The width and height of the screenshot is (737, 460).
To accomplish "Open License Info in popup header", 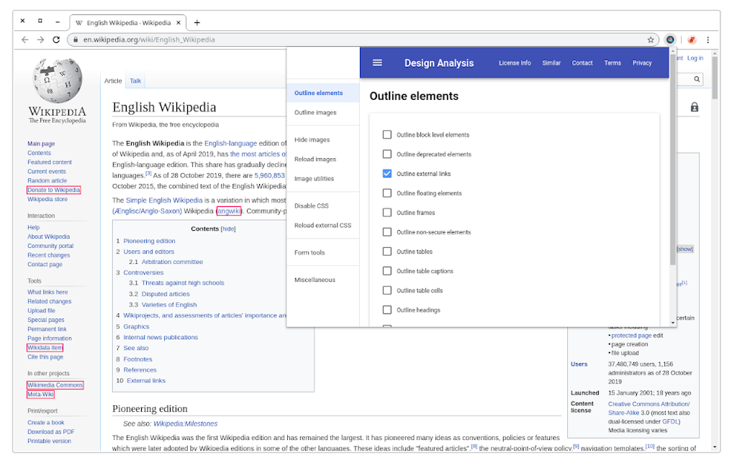I will (x=515, y=63).
